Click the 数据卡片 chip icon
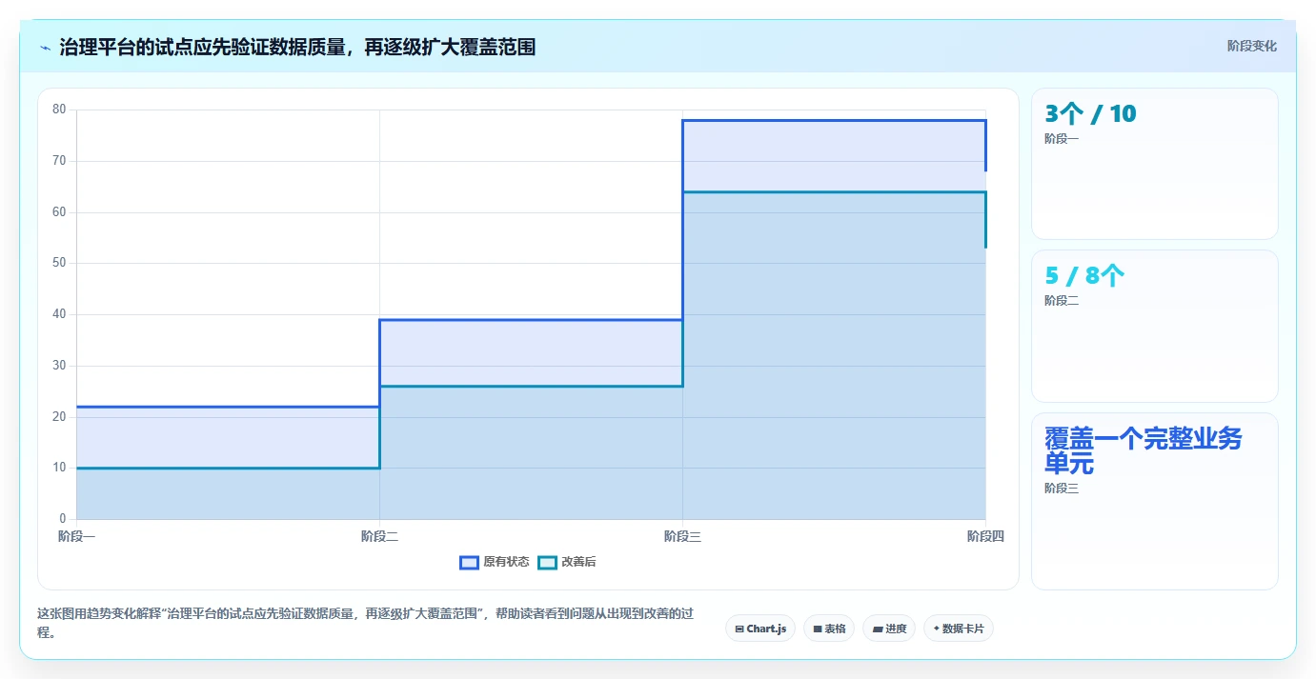Screen dimensions: 1316x679 (936, 629)
